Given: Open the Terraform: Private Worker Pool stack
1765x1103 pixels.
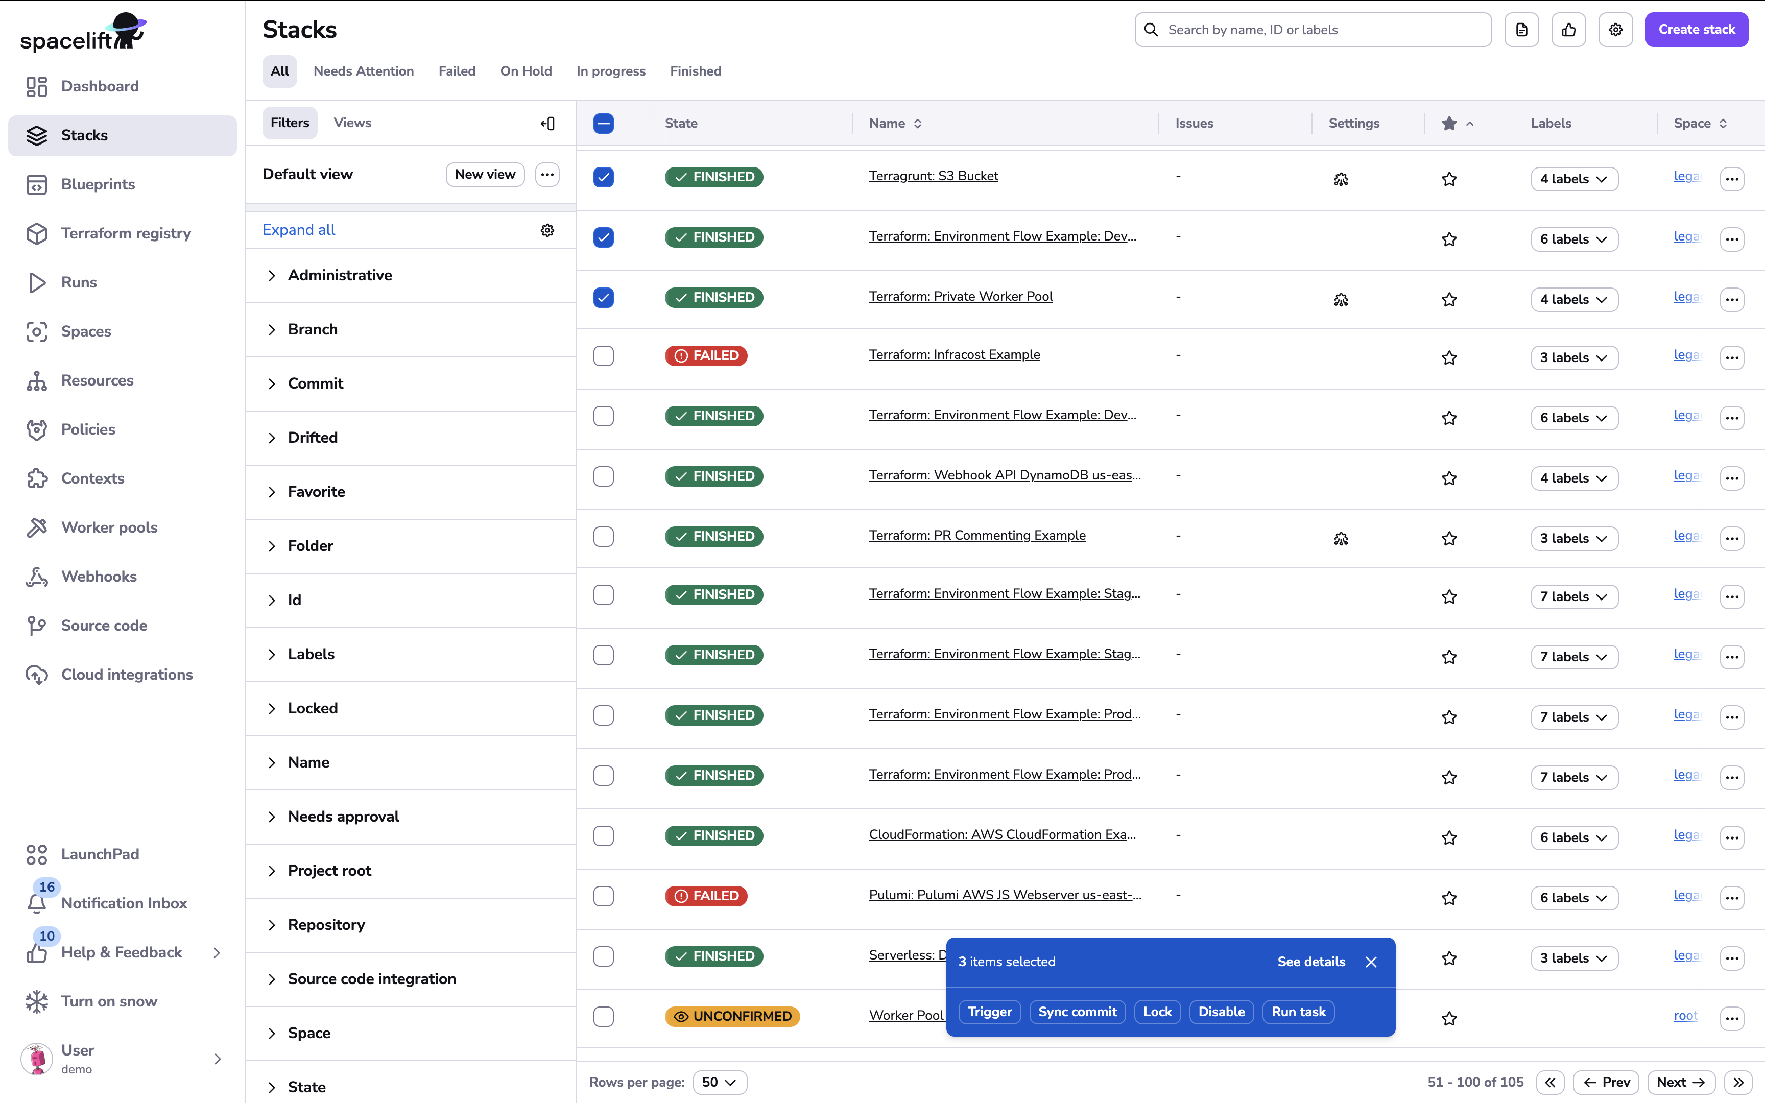Looking at the screenshot, I should (960, 296).
